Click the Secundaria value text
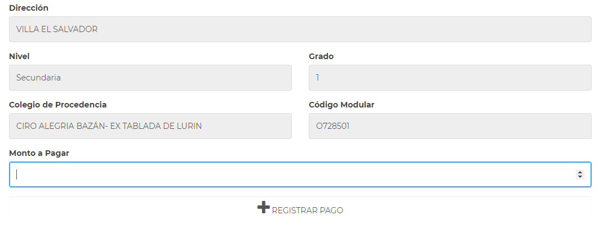Screen dimensions: 608x233 pos(38,78)
